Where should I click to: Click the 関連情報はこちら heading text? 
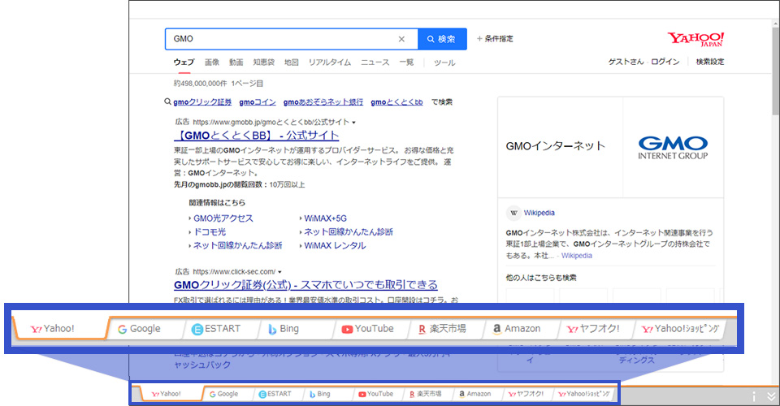coord(217,203)
